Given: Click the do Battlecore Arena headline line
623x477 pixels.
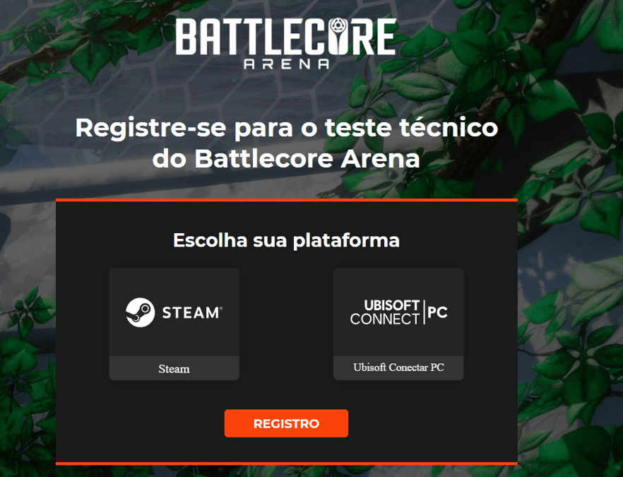Looking at the screenshot, I should click(x=286, y=159).
